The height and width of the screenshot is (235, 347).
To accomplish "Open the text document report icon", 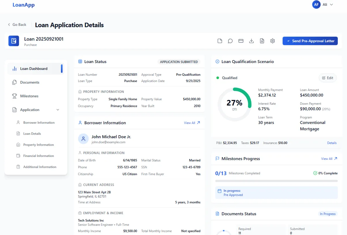I will 262,41.
